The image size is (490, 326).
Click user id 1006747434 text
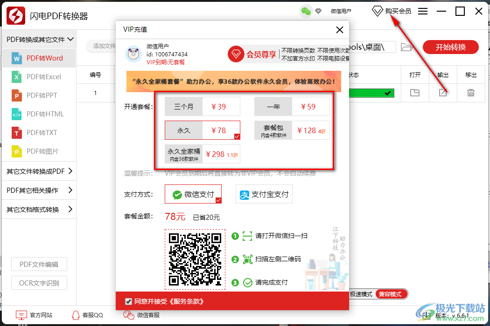pos(167,54)
